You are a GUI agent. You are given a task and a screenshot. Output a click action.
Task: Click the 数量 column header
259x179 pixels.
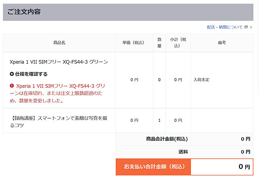pos(159,43)
